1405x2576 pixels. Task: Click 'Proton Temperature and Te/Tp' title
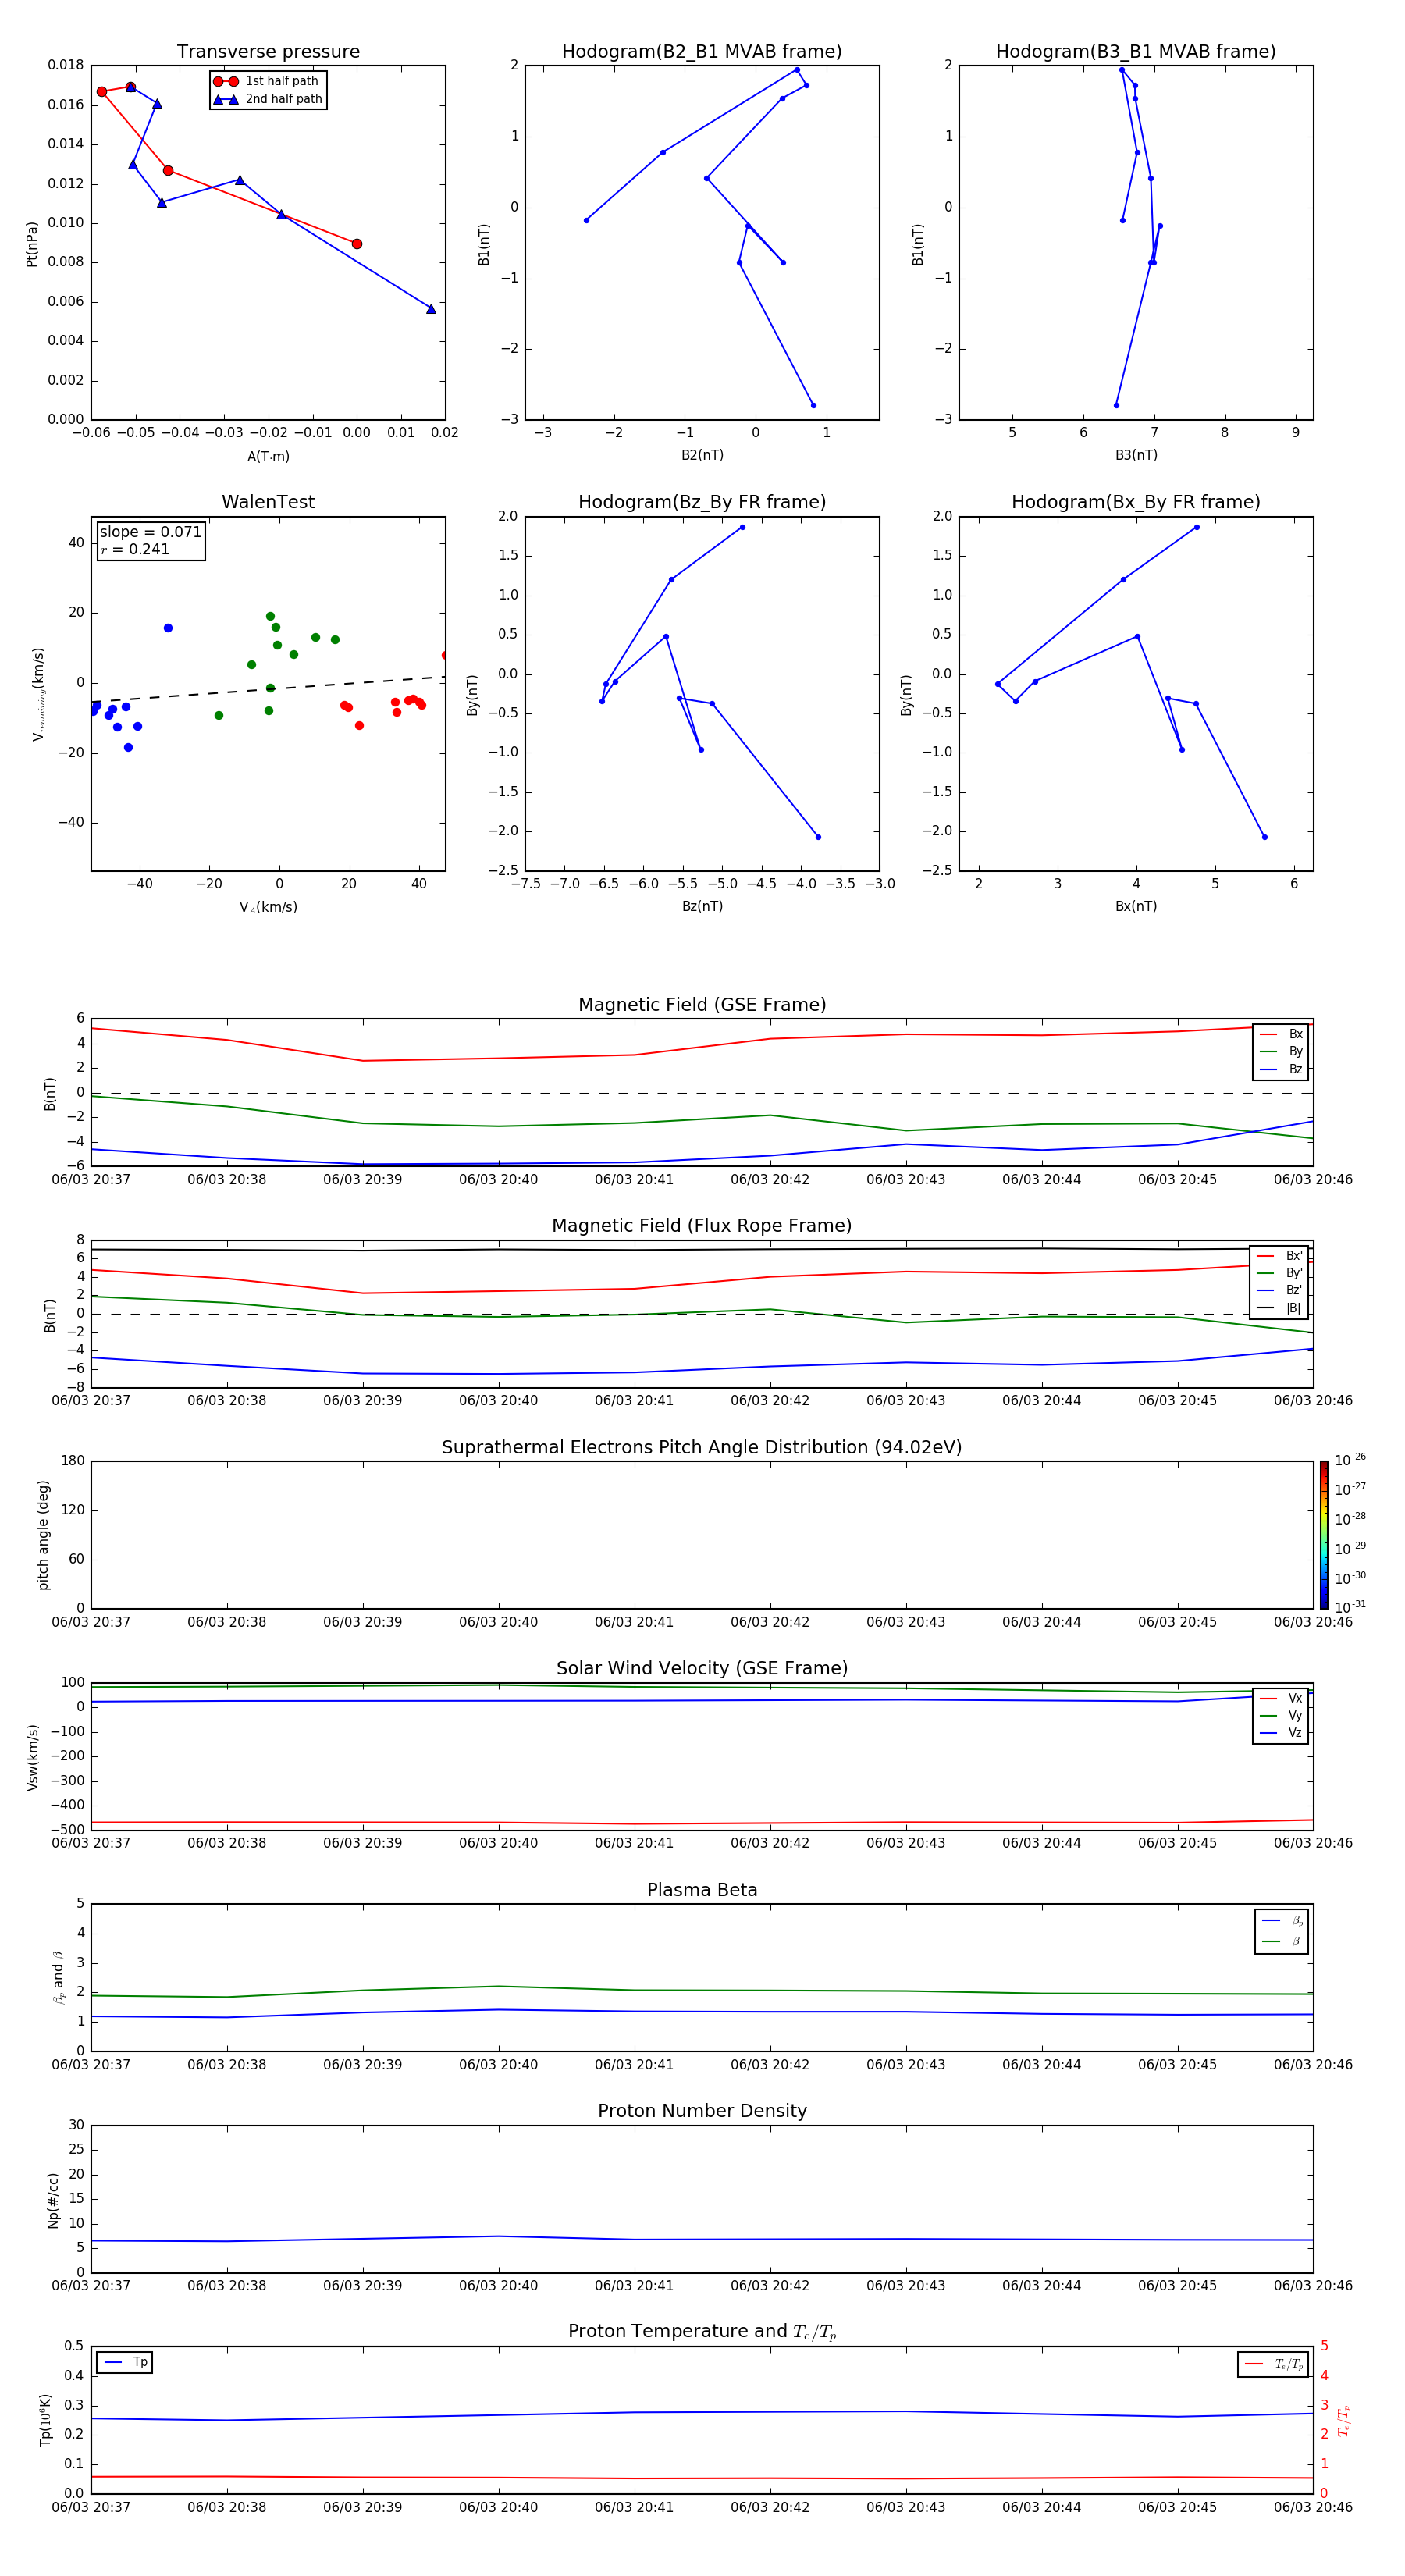[702, 2332]
